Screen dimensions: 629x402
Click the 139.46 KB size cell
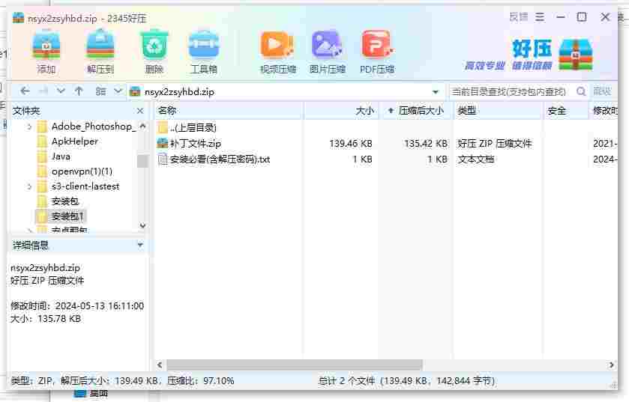[351, 143]
